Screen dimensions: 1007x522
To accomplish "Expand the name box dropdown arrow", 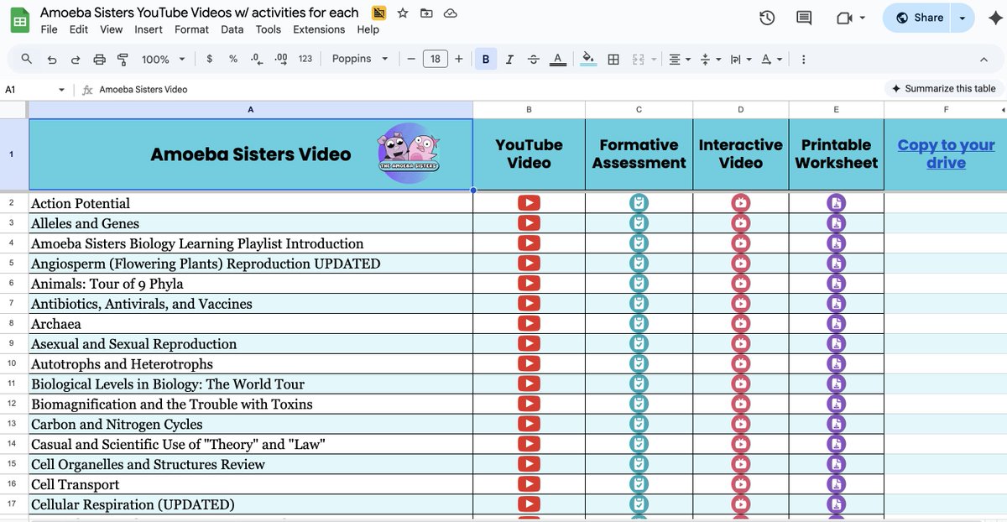I will pos(61,89).
